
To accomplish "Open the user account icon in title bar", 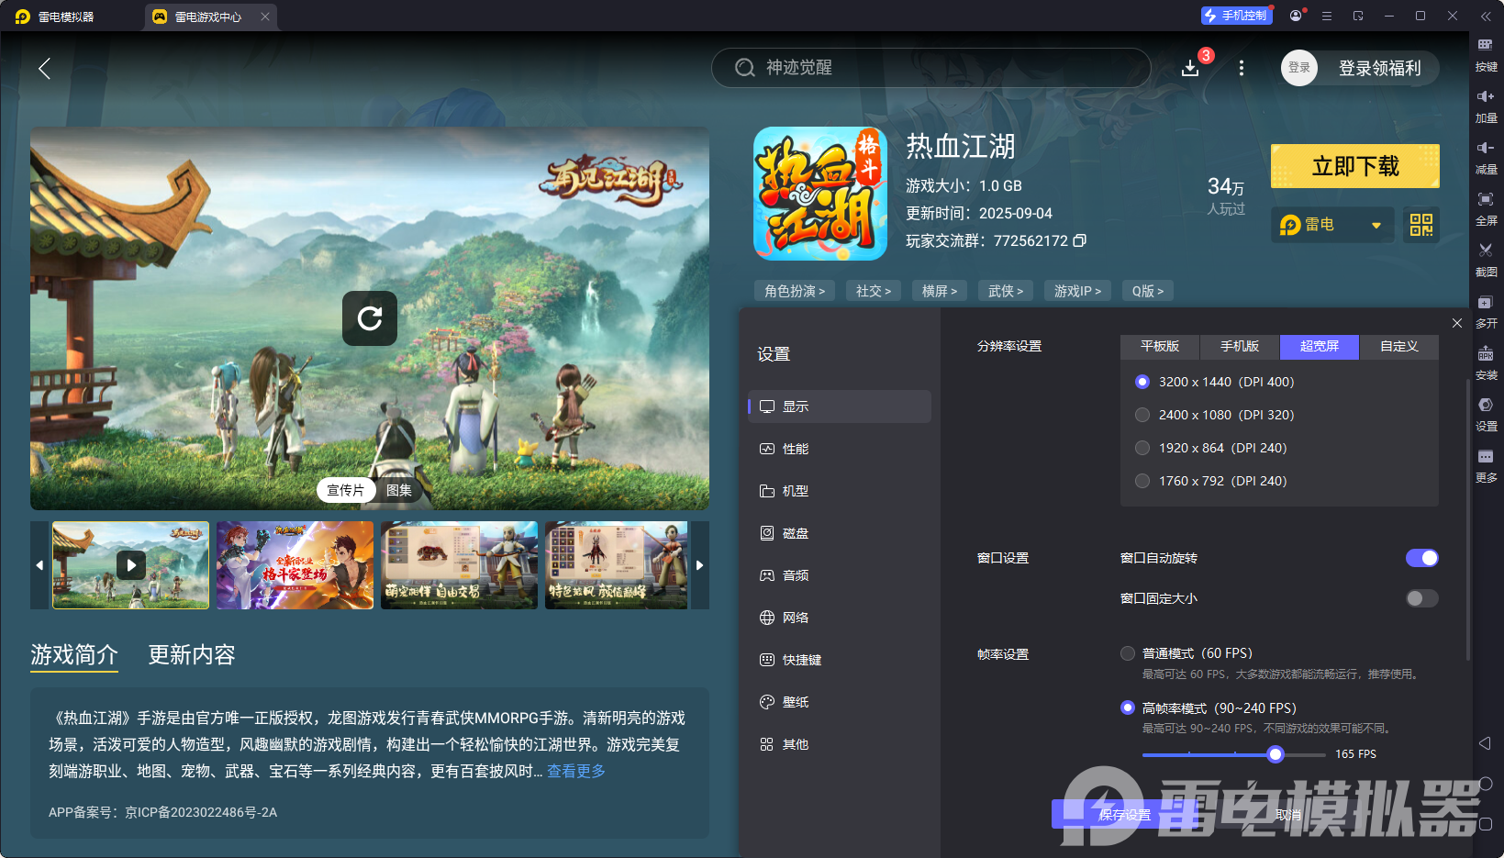I will tap(1296, 16).
